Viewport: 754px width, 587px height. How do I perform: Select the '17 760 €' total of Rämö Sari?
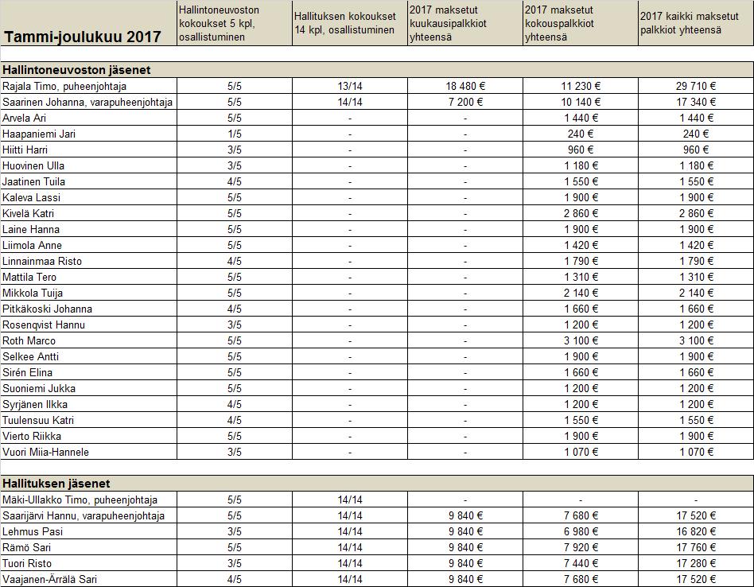(696, 547)
